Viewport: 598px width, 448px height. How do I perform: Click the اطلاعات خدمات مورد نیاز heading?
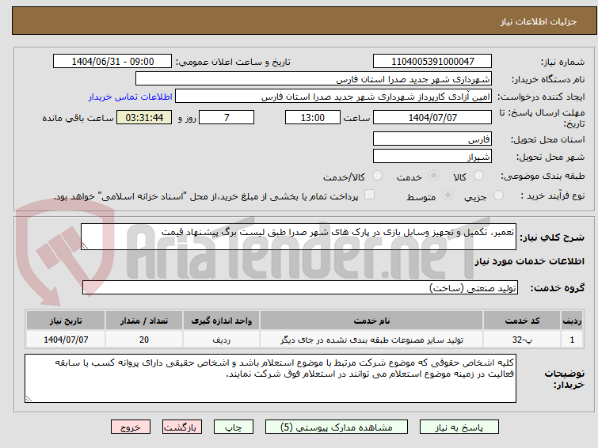click(x=529, y=261)
